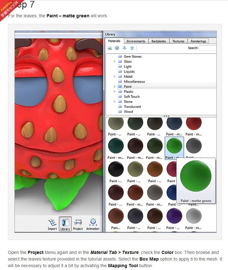Select the Light material folder
Image resolution: width=228 pixels, height=270 pixels.
pyautogui.click(x=128, y=66)
